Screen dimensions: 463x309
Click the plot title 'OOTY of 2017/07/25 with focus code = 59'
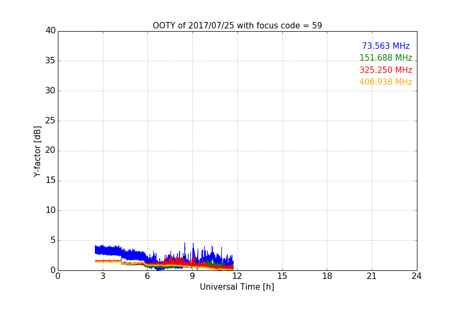point(237,26)
